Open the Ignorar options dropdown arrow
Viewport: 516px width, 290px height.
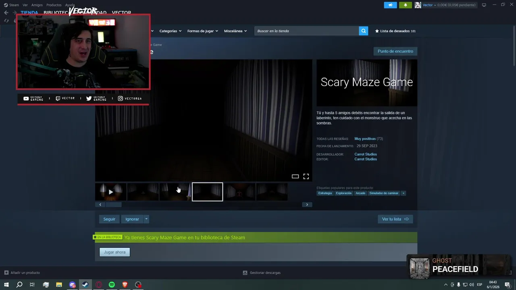tap(146, 219)
